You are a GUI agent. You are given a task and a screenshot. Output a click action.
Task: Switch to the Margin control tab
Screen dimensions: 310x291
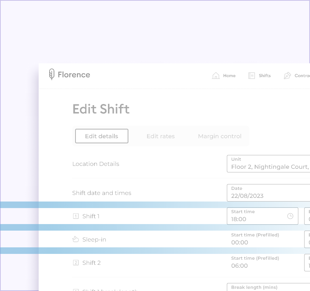click(x=220, y=136)
